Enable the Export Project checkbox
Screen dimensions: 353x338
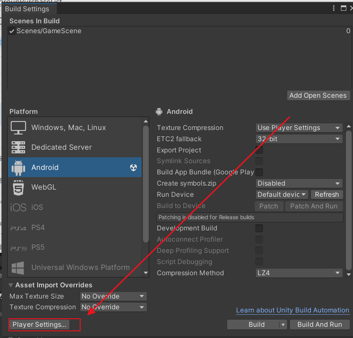[259, 150]
